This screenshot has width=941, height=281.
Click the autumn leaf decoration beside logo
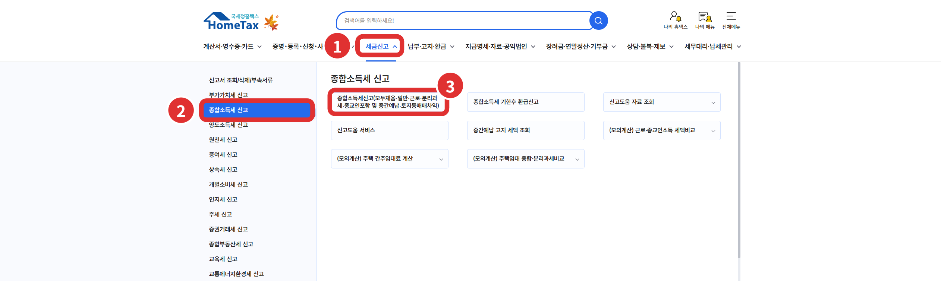pos(271,22)
